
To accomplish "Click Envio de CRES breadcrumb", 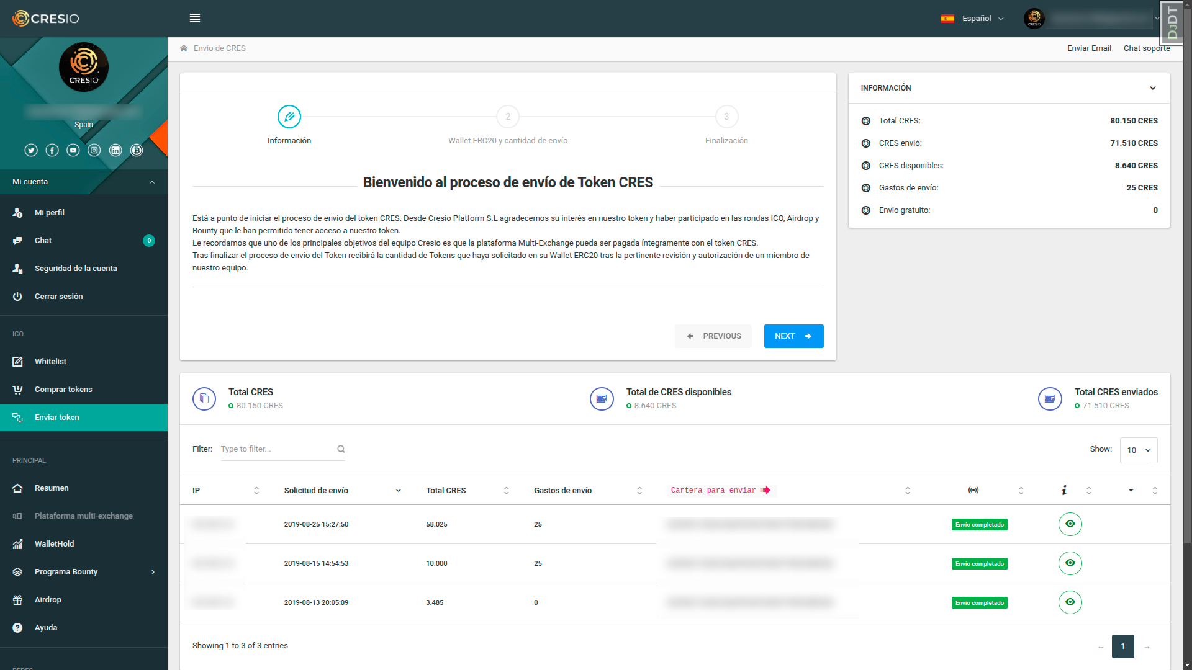I will coord(220,48).
